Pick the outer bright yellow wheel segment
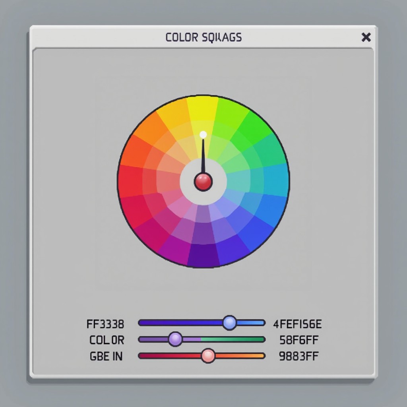407x407 pixels. (x=203, y=109)
